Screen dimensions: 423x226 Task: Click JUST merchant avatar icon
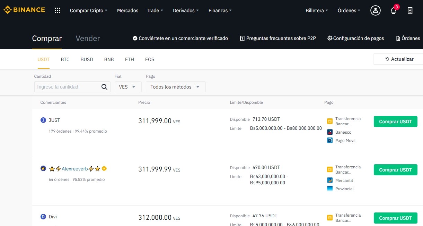click(x=43, y=120)
